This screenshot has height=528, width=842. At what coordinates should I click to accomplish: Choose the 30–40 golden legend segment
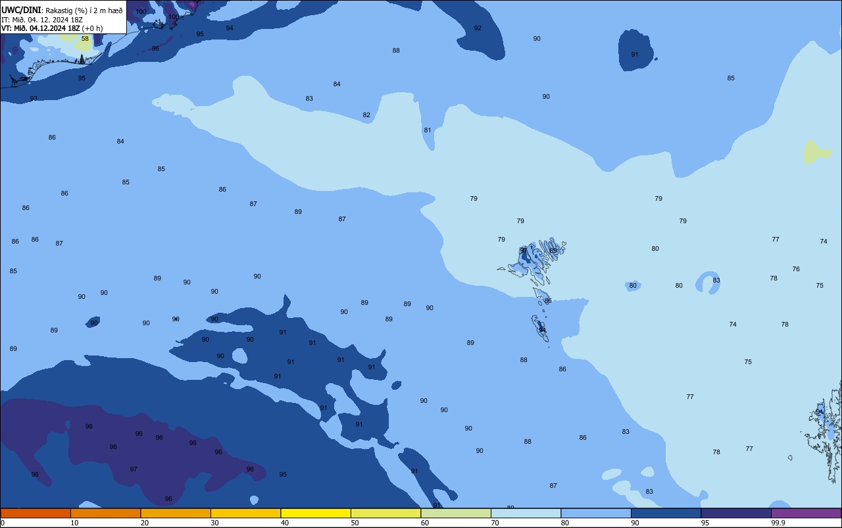click(x=245, y=513)
